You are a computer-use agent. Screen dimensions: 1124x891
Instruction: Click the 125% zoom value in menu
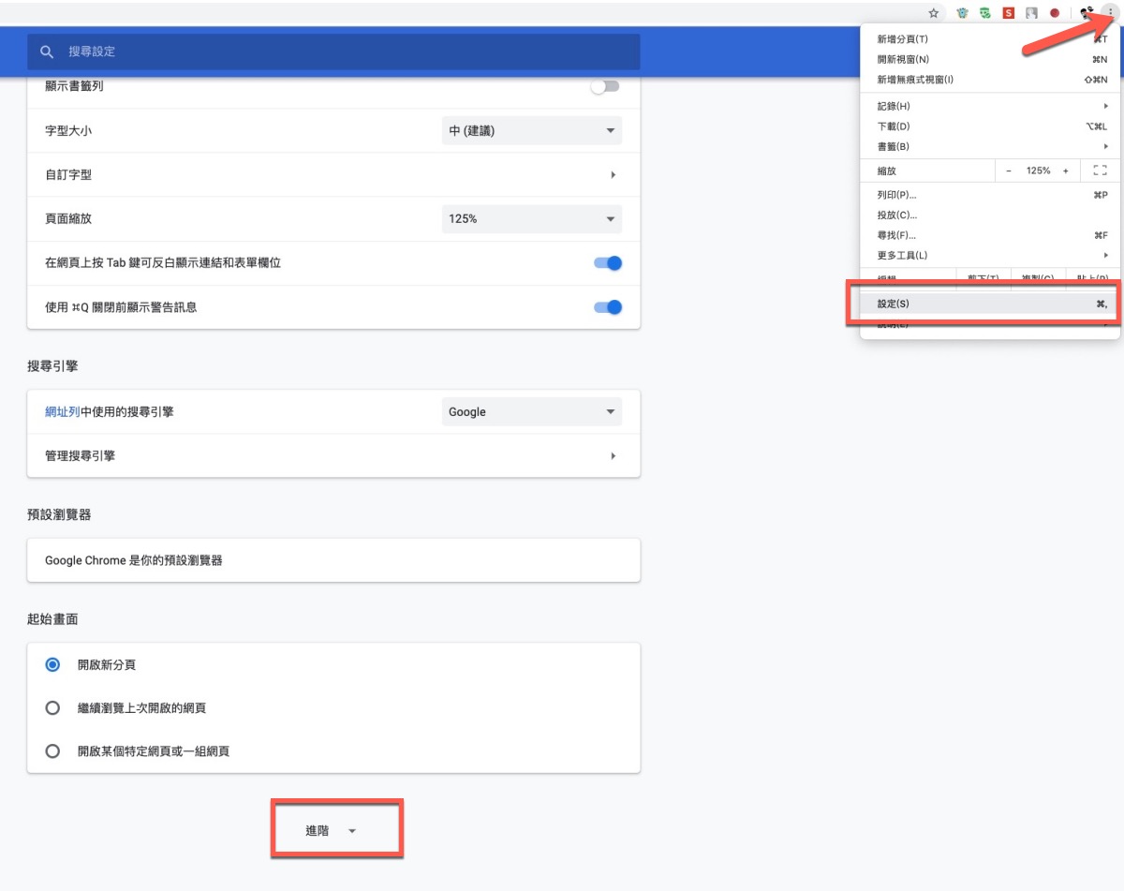1038,171
